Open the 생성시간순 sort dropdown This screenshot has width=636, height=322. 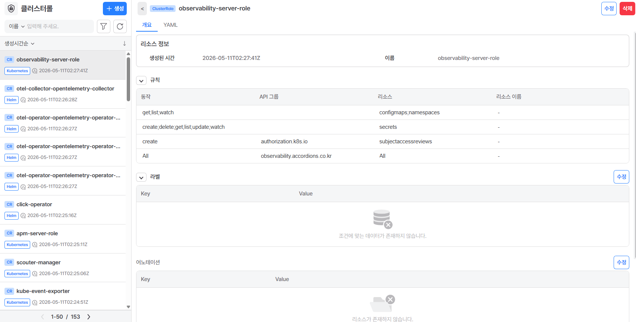click(x=19, y=44)
